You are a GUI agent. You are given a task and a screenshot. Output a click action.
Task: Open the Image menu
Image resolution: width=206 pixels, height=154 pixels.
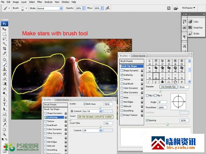16,2
